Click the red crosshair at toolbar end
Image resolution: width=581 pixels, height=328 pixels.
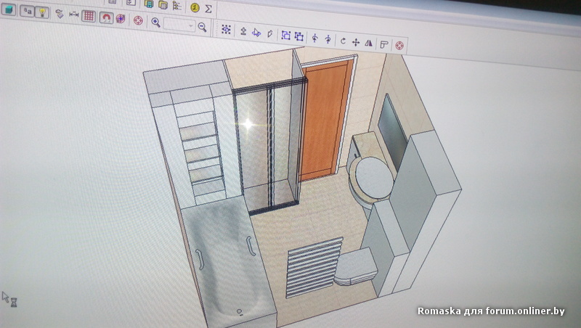[399, 46]
